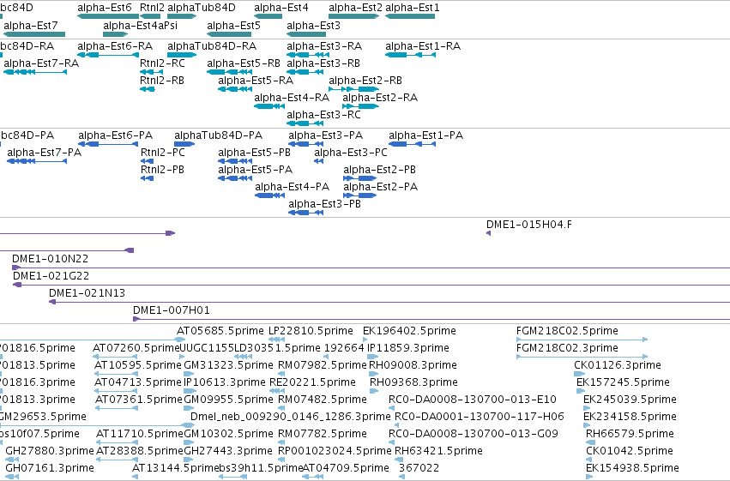Click the alpha-Est2-RA transcript label
Screen dimensions: 730x481
tap(380, 98)
